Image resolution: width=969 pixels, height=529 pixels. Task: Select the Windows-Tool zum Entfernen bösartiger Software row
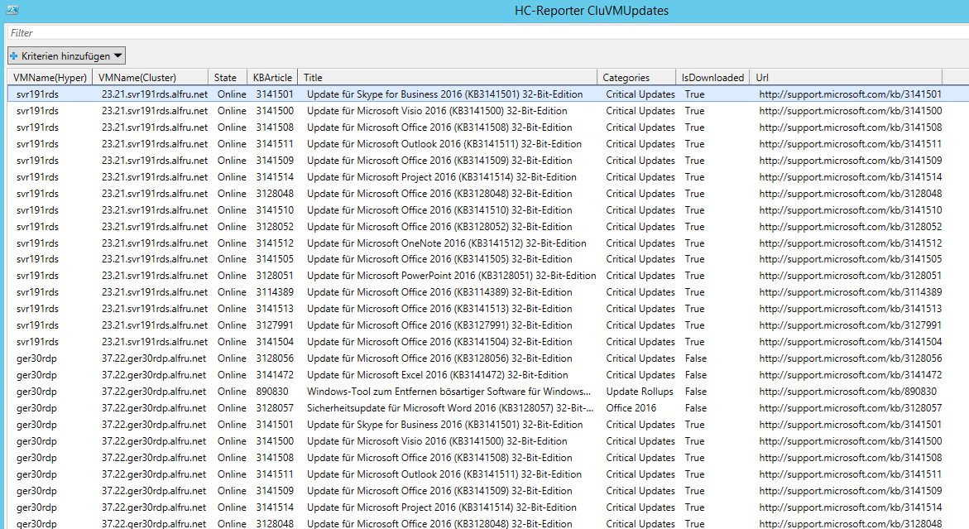click(x=488, y=392)
